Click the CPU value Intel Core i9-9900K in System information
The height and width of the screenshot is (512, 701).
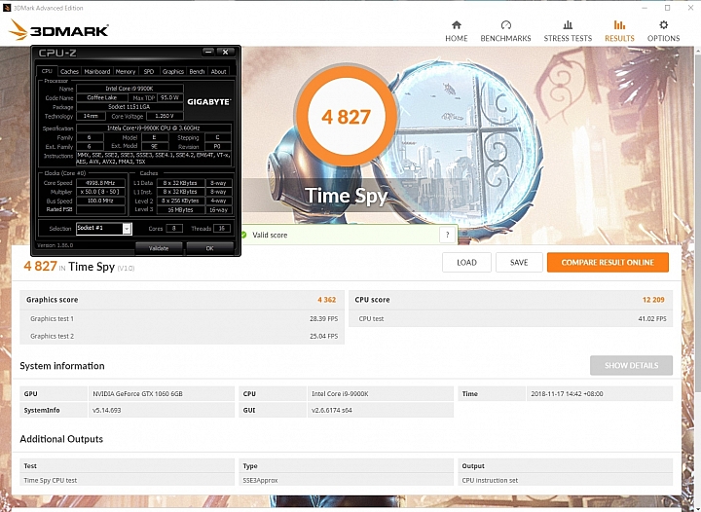pyautogui.click(x=340, y=393)
